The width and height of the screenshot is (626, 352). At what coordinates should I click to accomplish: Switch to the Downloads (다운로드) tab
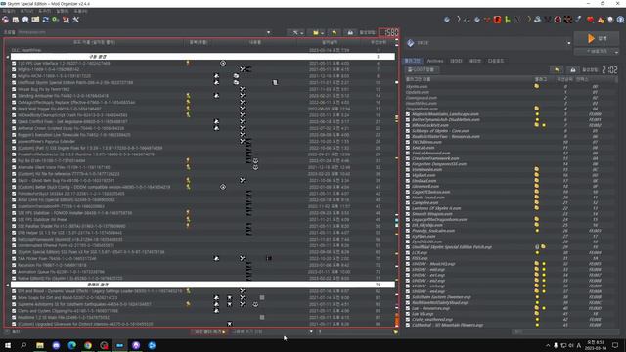[x=496, y=61]
